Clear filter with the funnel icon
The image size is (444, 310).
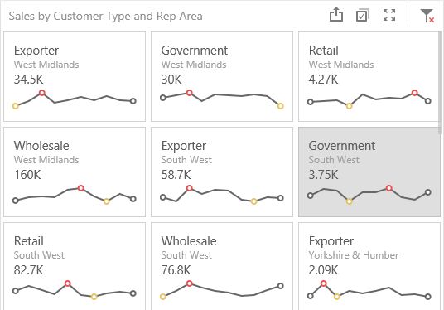click(x=427, y=15)
